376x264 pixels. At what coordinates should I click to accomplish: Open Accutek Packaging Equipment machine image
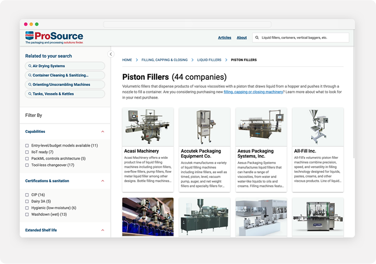pos(204,127)
